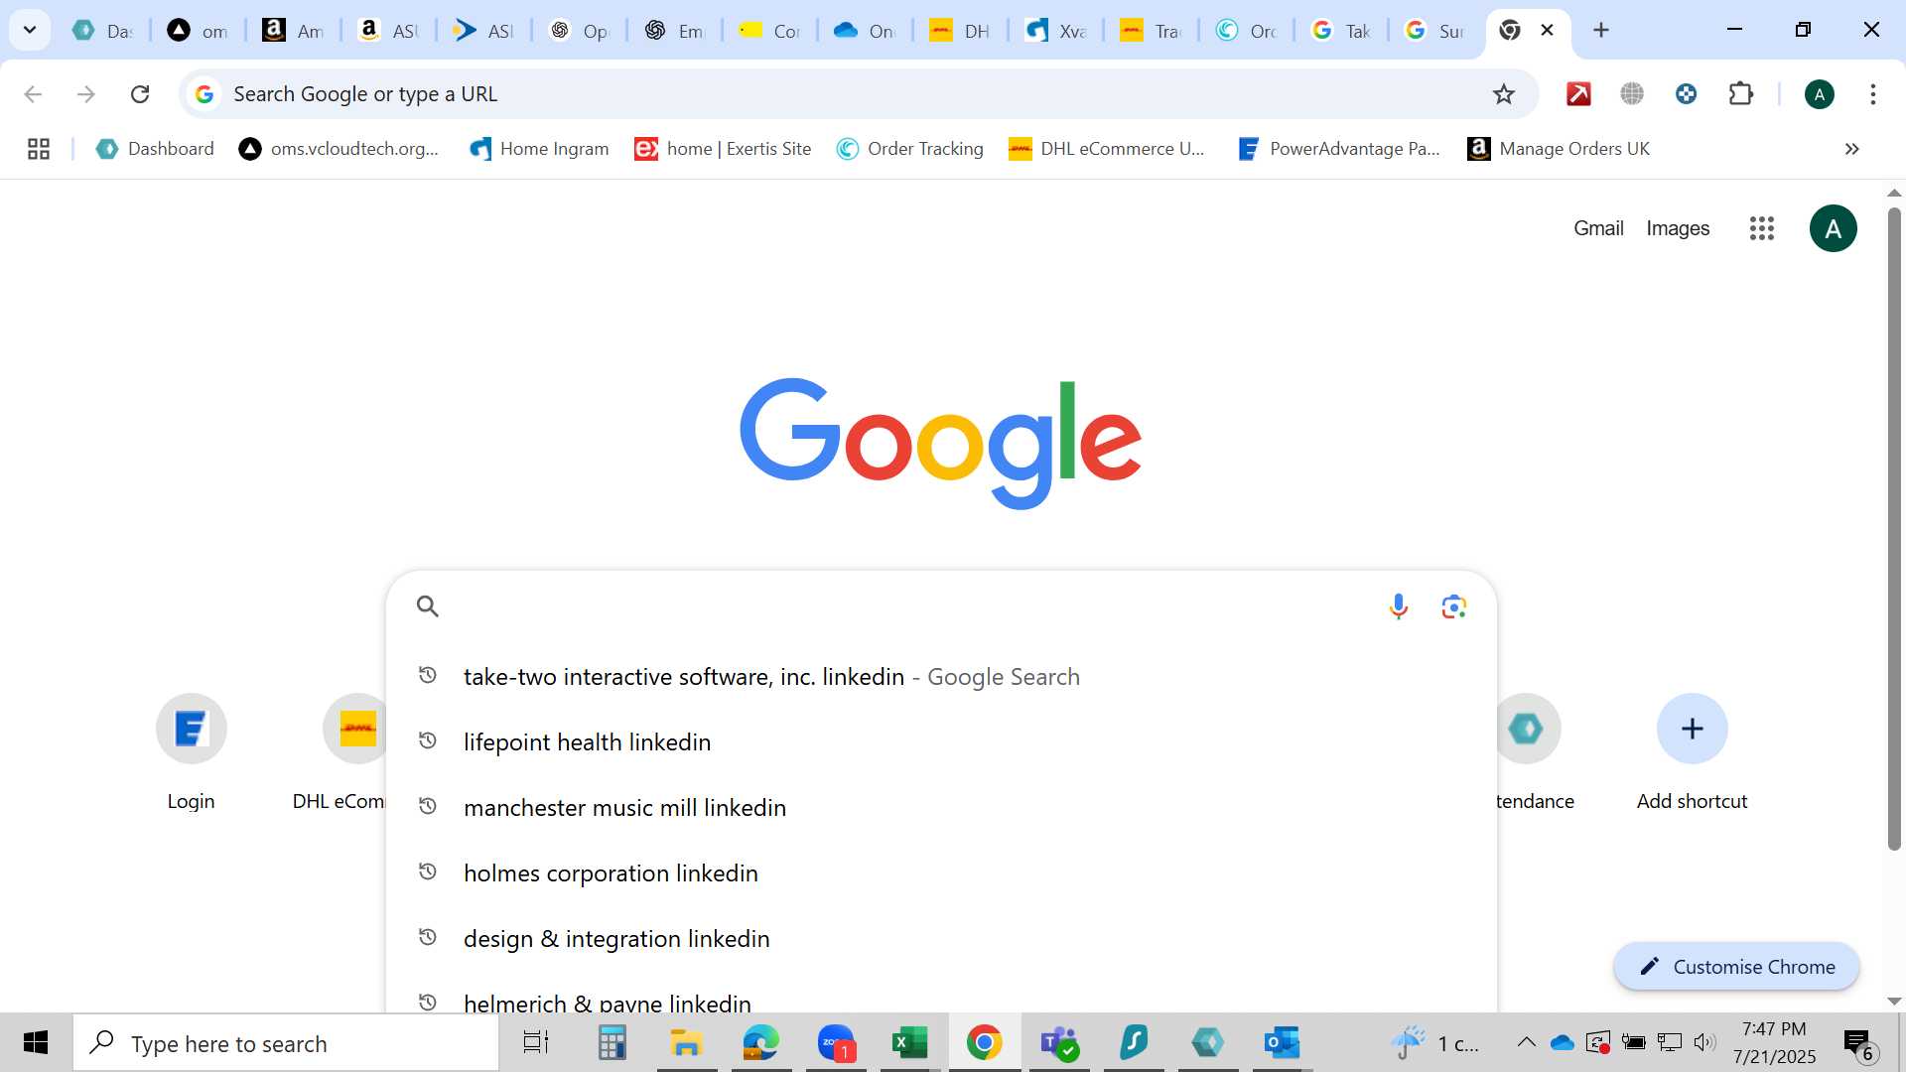Viewport: 1906px width, 1072px height.
Task: Switch to the 'Op' ChatGPT tab
Action: (x=579, y=31)
